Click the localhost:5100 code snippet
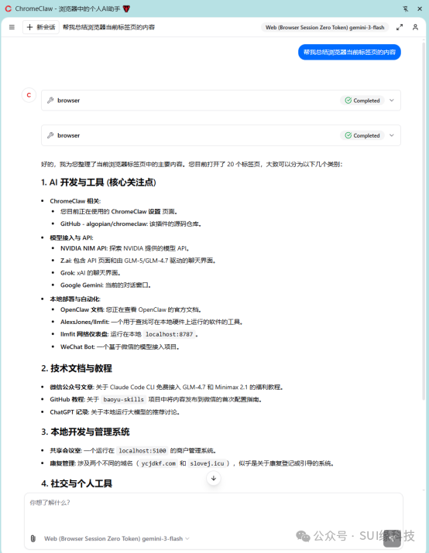The width and height of the screenshot is (429, 553). tap(142, 450)
